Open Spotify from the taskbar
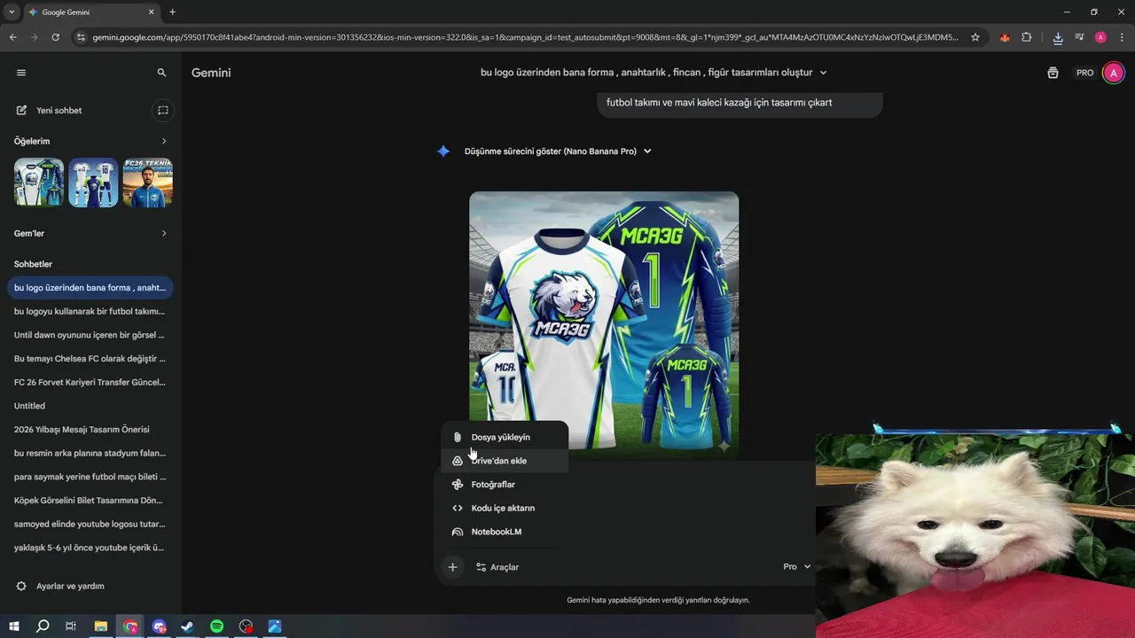 click(217, 626)
